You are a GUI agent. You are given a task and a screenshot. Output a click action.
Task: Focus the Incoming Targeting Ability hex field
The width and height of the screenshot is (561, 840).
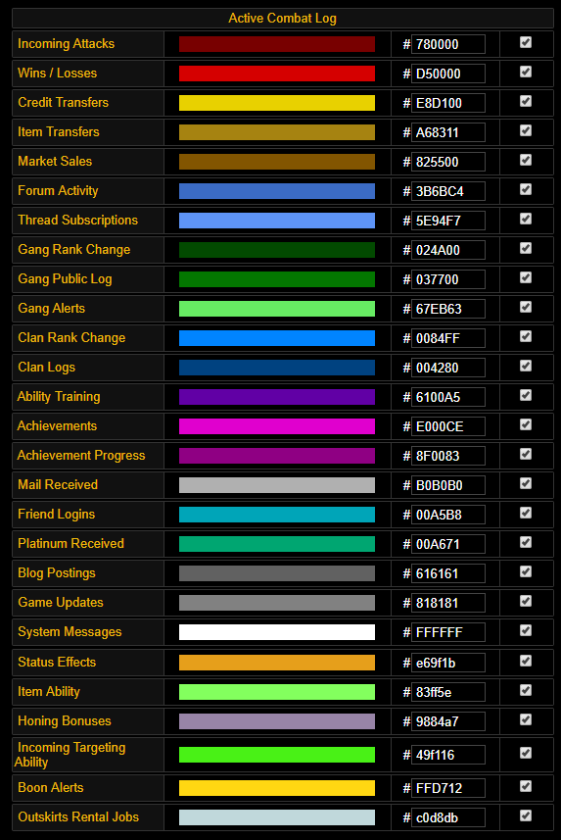(448, 755)
